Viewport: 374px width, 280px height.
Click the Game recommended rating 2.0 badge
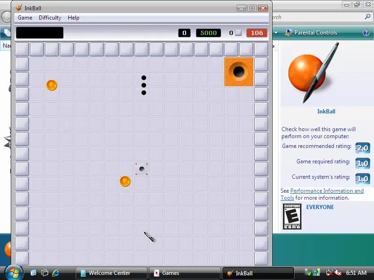click(363, 148)
